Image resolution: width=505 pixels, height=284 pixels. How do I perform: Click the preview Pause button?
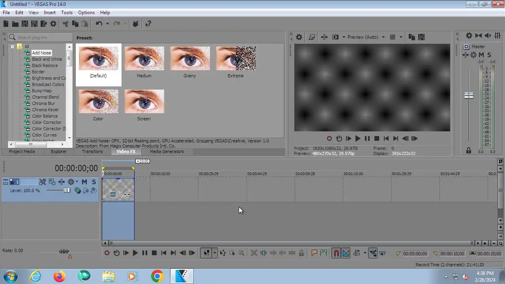click(367, 138)
